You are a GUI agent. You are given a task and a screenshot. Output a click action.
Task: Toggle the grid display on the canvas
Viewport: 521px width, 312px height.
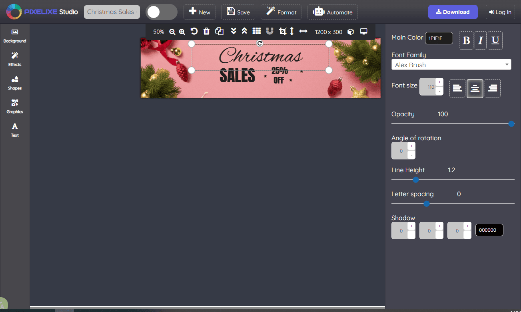coord(256,31)
